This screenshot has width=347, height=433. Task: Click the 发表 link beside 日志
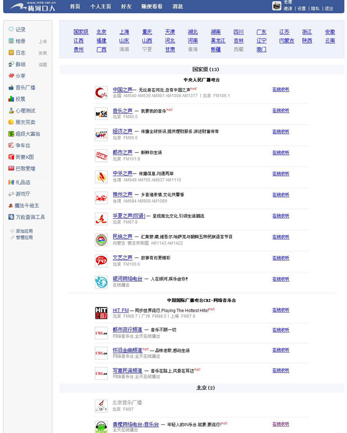click(43, 53)
